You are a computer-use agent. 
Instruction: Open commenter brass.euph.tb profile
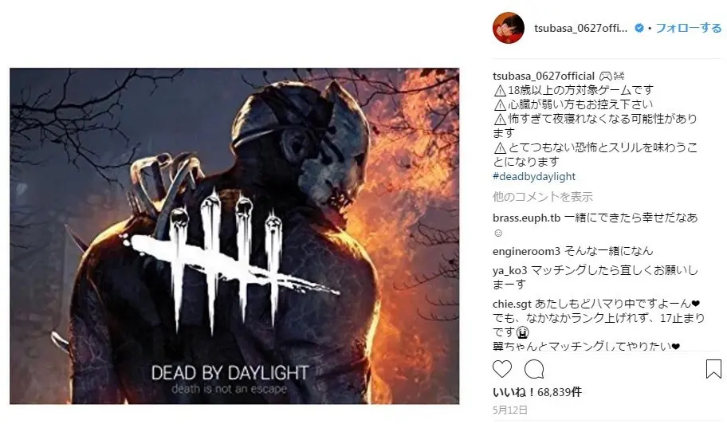point(526,218)
